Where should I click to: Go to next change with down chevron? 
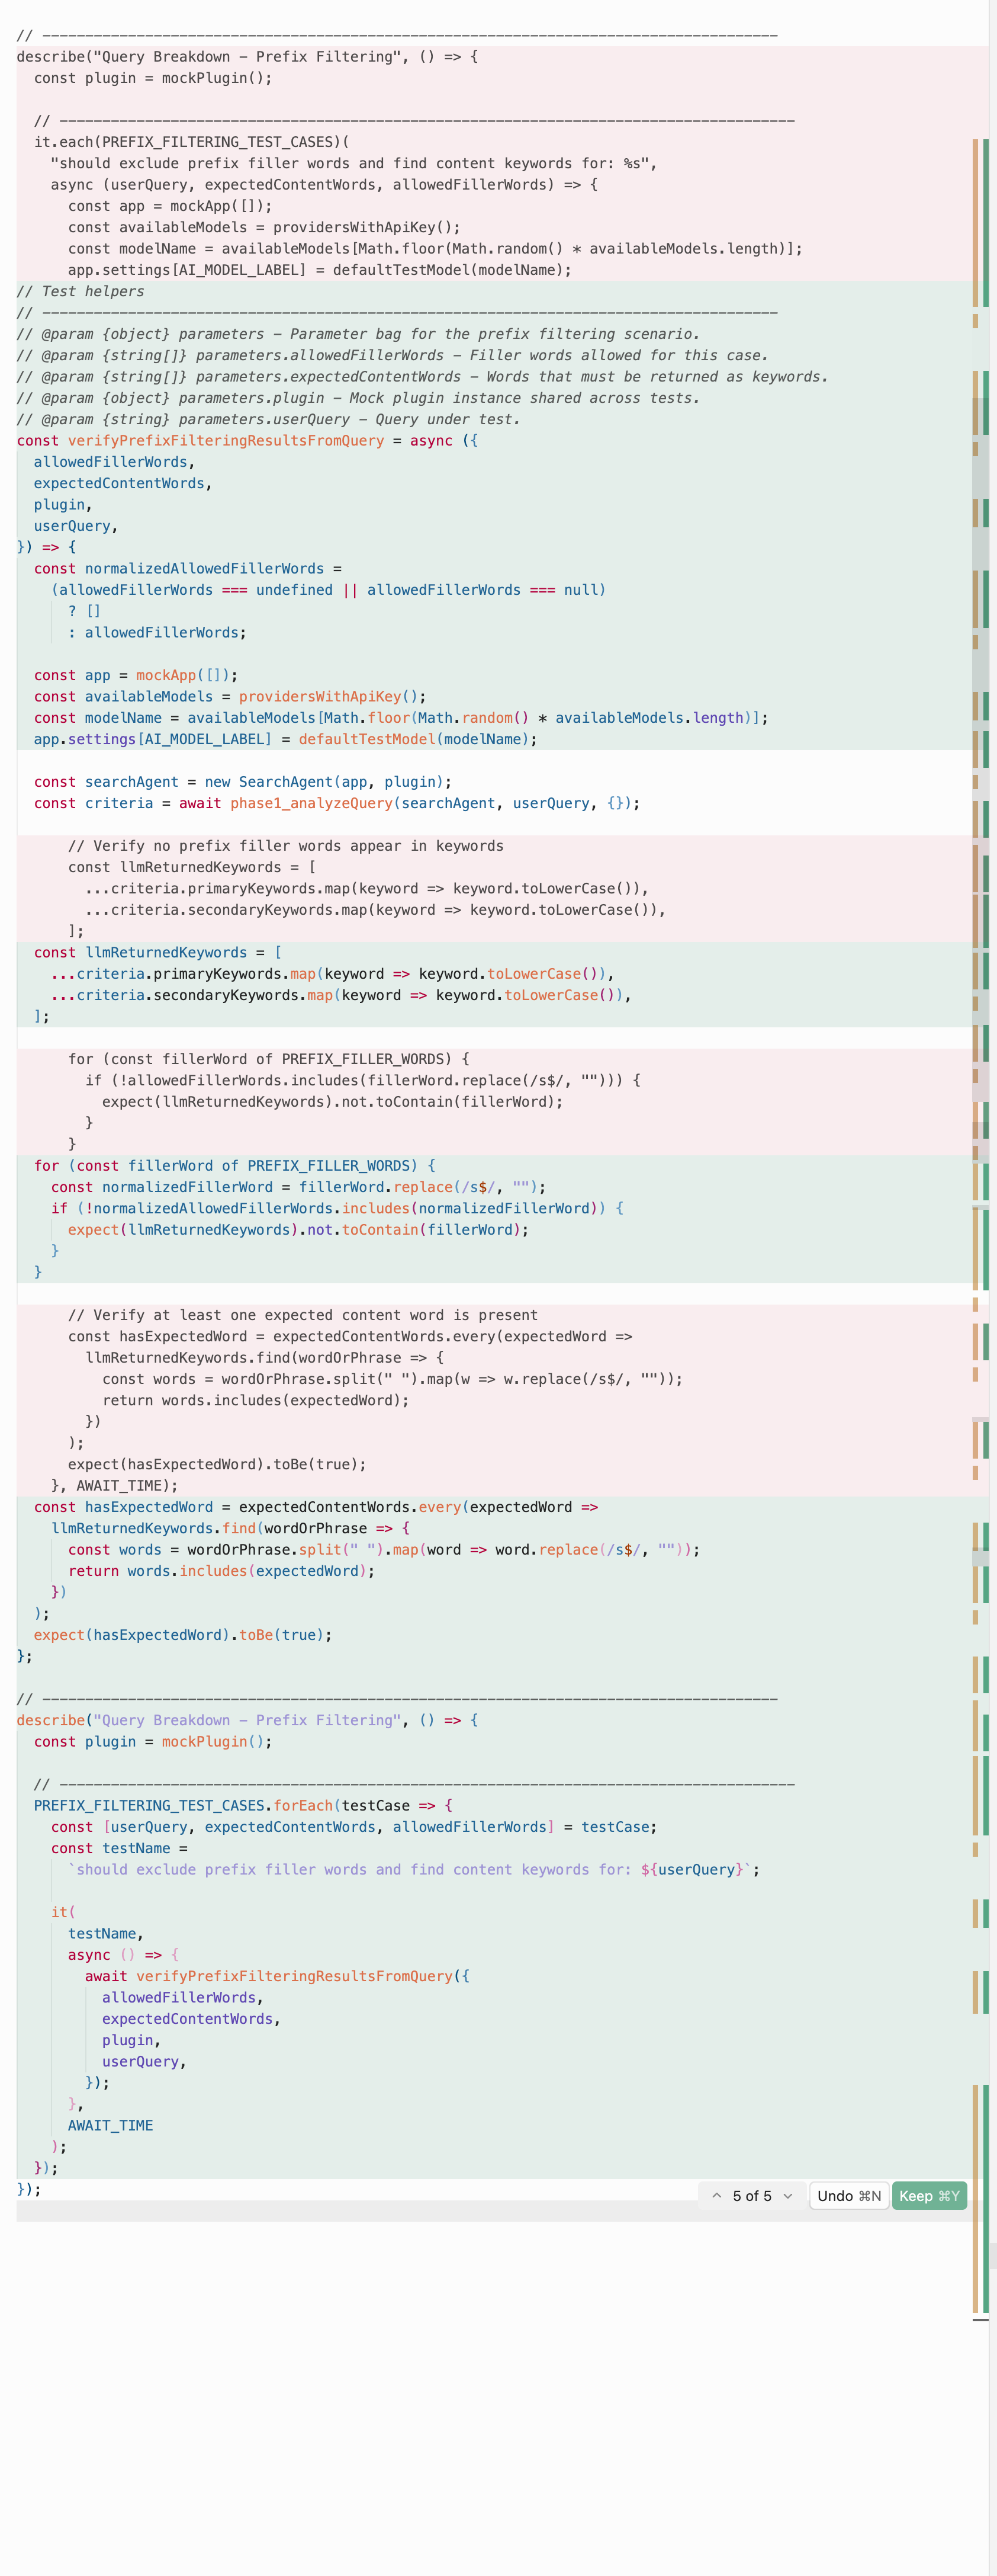787,2196
